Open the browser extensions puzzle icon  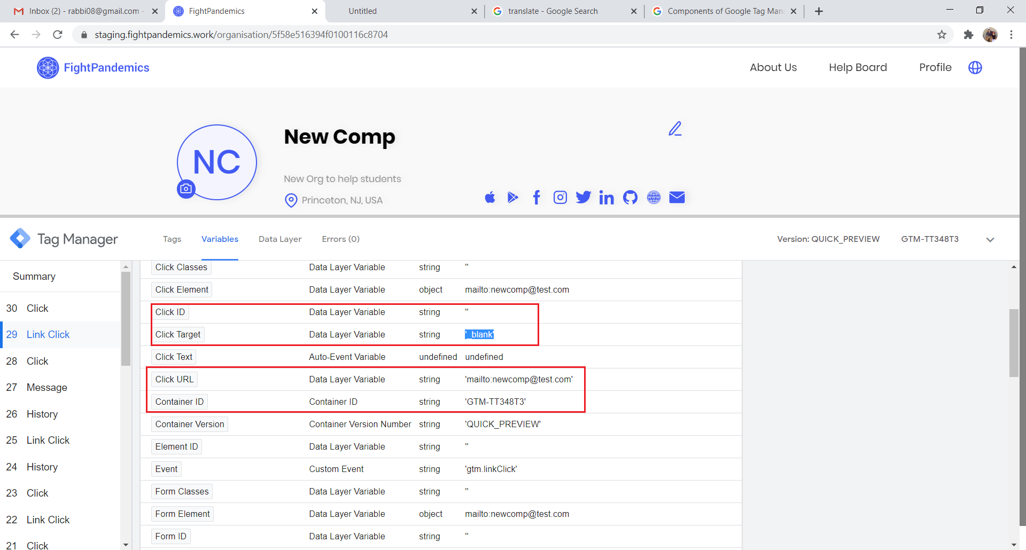coord(968,35)
